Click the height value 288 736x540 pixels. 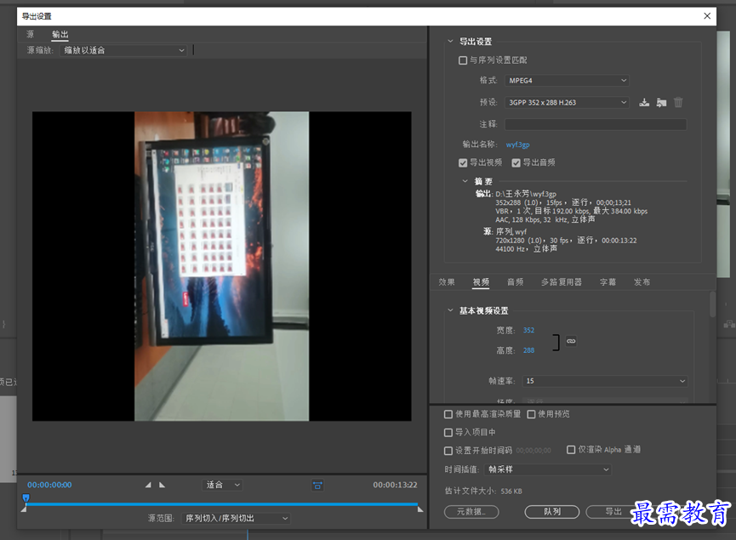tap(528, 350)
